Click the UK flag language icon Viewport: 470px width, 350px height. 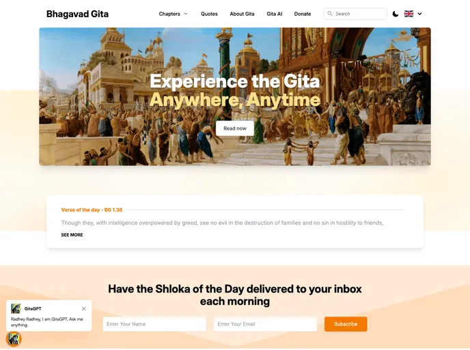click(409, 14)
